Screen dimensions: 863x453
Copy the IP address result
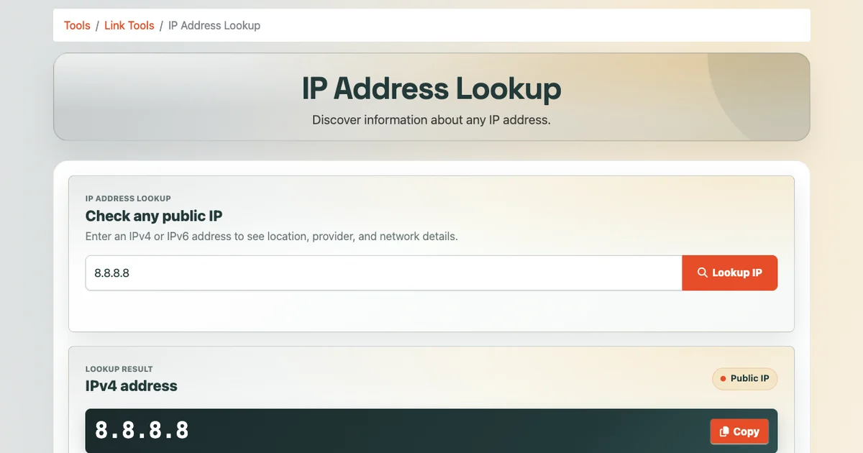point(739,431)
